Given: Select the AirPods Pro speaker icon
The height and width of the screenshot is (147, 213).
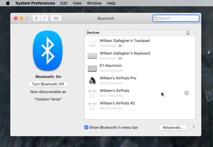Looking at the screenshot, I should click(92, 81).
